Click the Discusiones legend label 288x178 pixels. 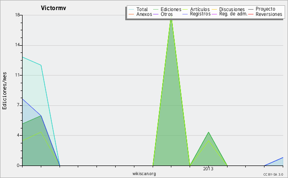tap(232, 9)
